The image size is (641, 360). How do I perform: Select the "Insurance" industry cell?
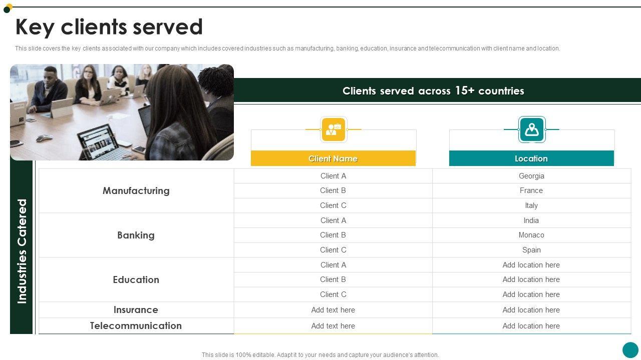(x=136, y=309)
